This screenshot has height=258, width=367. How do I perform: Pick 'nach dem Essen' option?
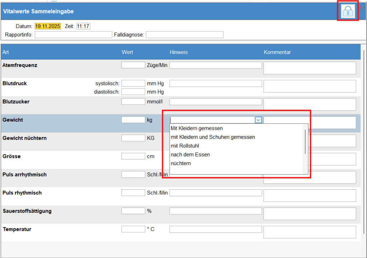(x=190, y=155)
